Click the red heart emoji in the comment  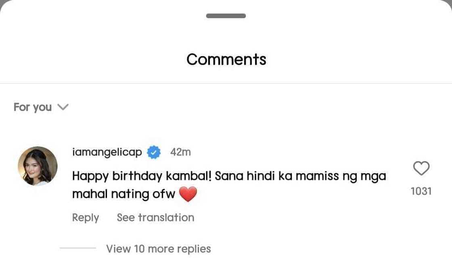point(188,195)
